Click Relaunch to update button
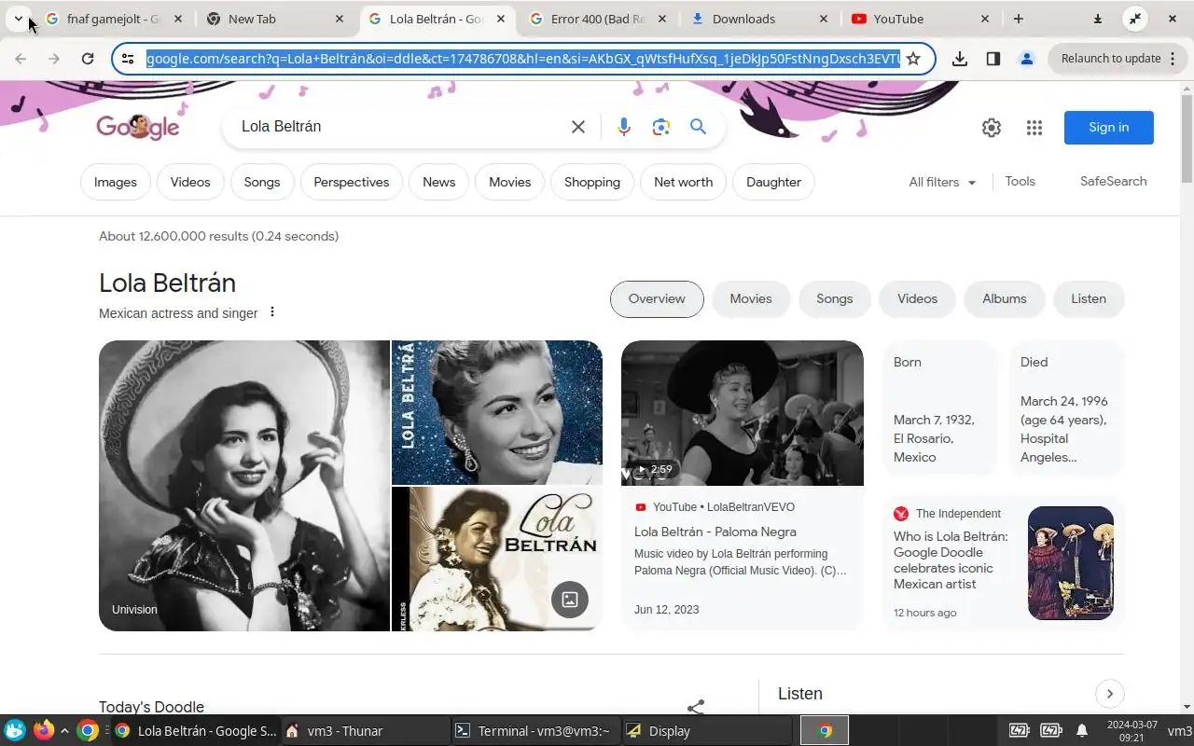This screenshot has width=1194, height=746. (x=1111, y=59)
